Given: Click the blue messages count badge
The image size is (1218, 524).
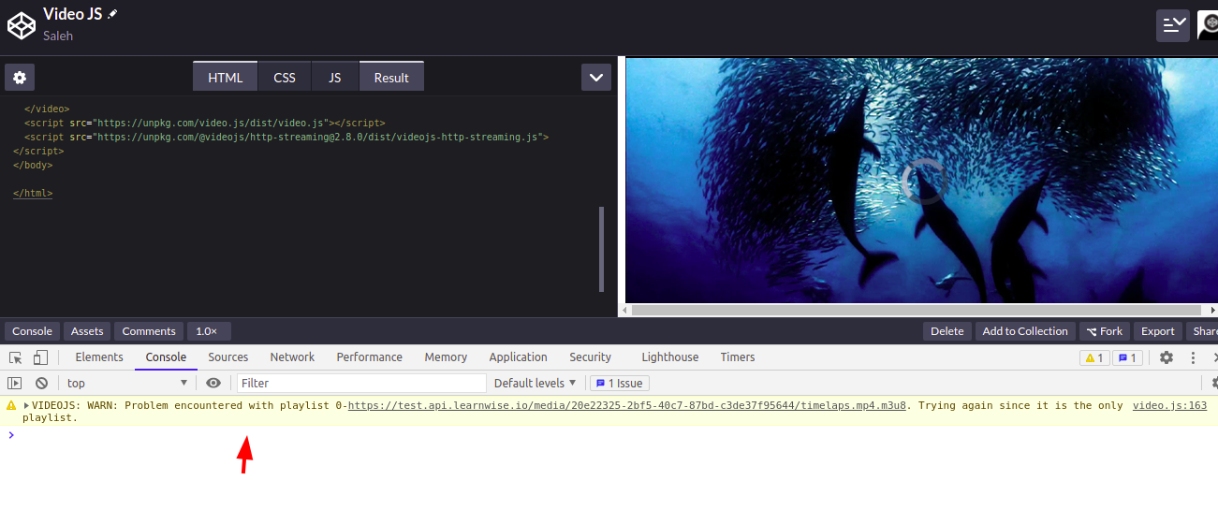Looking at the screenshot, I should pyautogui.click(x=1127, y=357).
